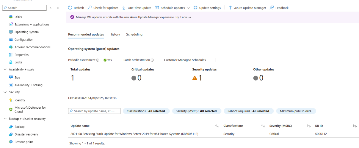Image resolution: width=359 pixels, height=148 pixels.
Task: Click the Operating system monitor icon
Action: pyautogui.click(x=11, y=32)
